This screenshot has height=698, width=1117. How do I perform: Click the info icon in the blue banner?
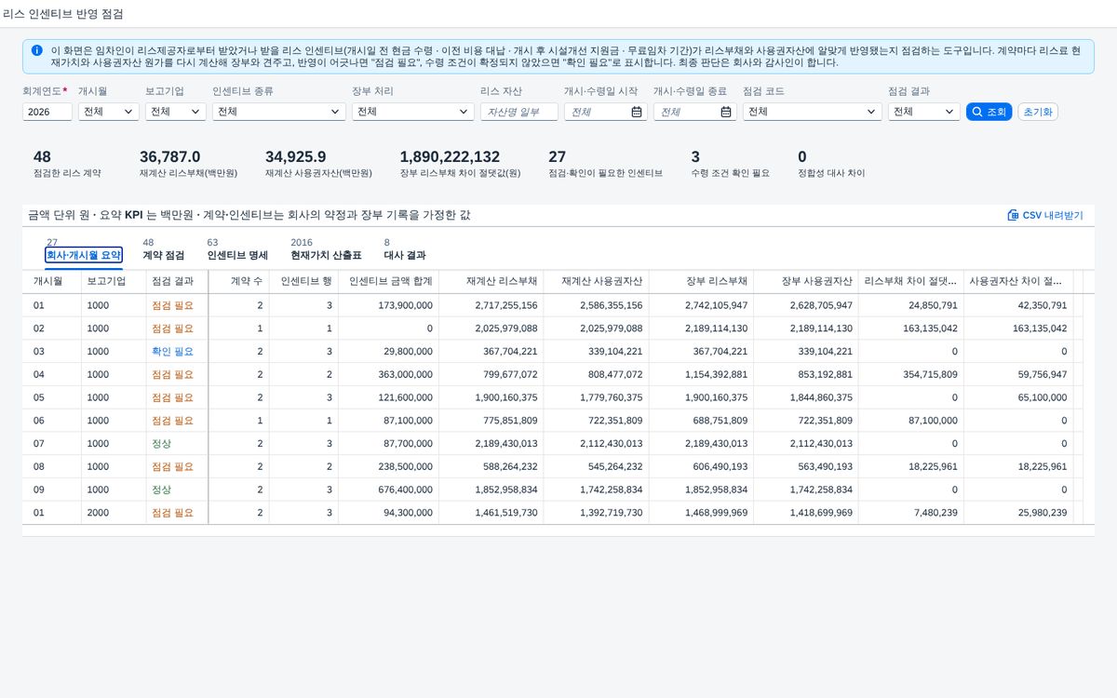(x=36, y=50)
